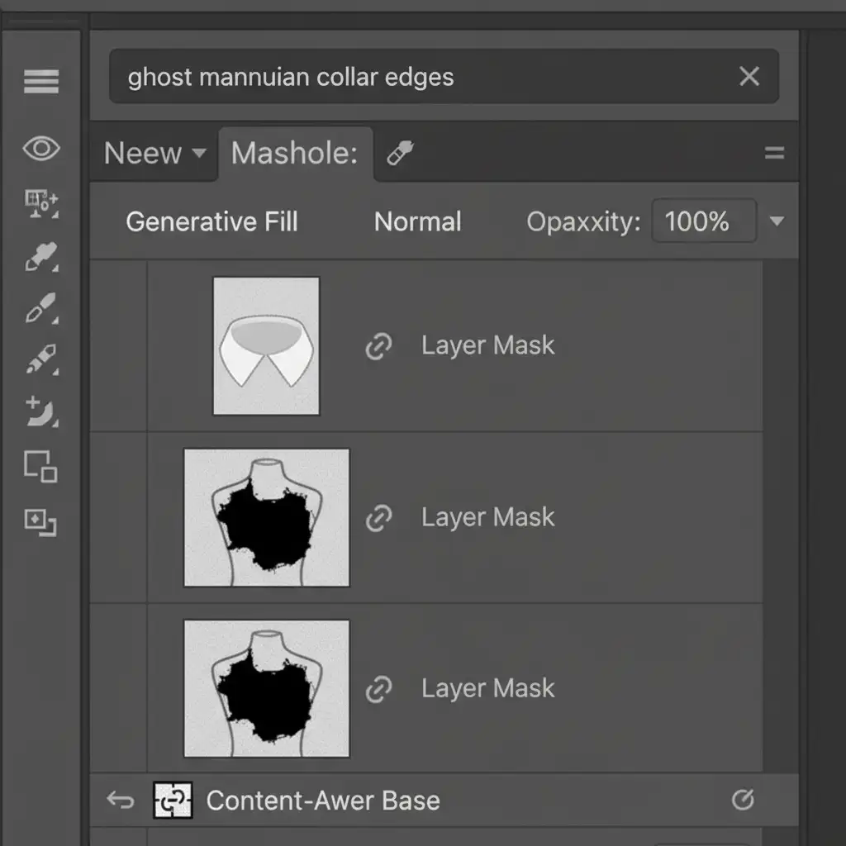
Task: Select the brush tool in left sidebar
Action: pos(41,308)
